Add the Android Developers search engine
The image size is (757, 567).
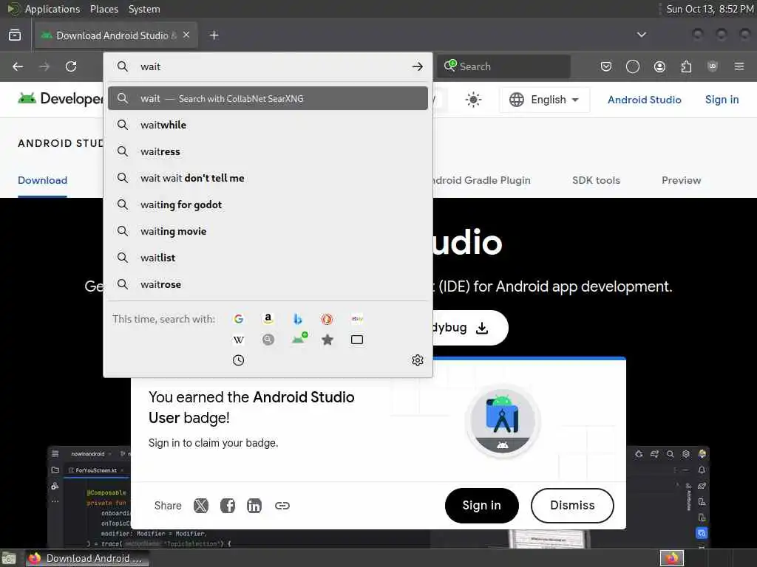click(299, 338)
